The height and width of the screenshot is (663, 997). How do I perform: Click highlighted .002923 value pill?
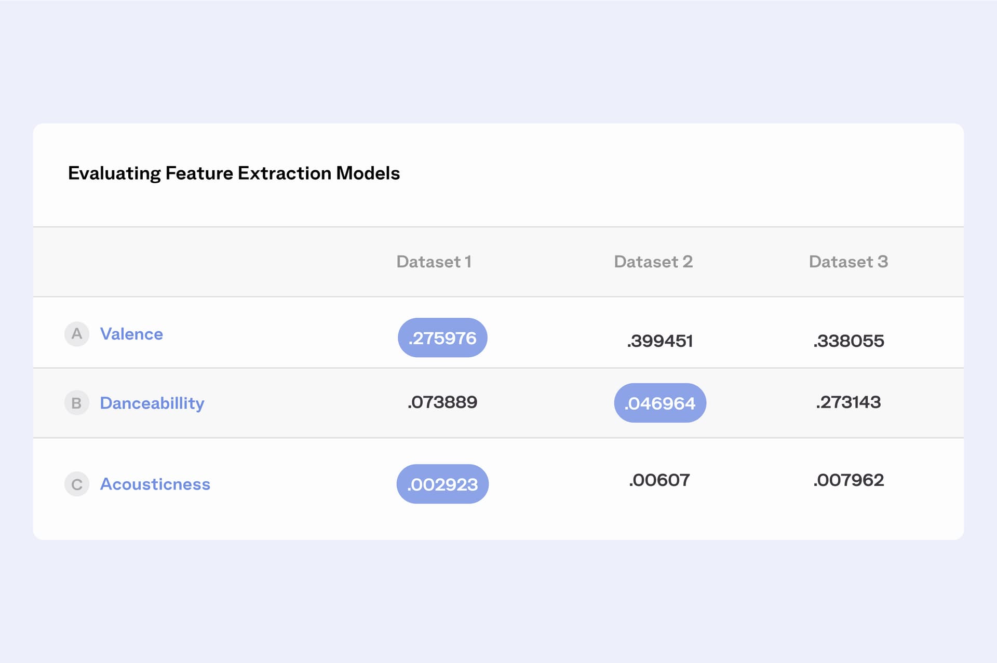click(442, 484)
